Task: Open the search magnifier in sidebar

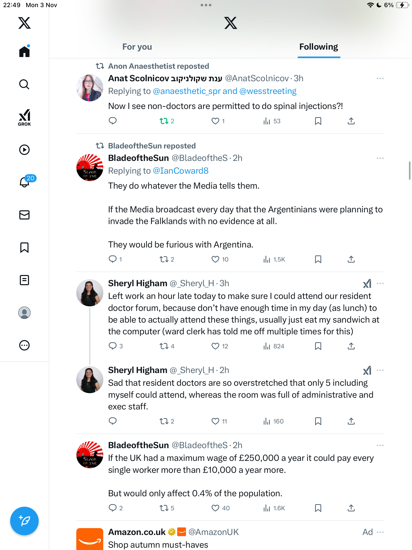Action: [x=24, y=84]
